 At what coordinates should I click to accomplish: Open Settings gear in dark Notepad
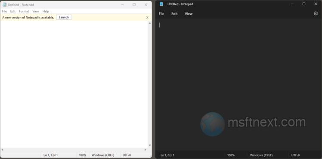point(316,13)
